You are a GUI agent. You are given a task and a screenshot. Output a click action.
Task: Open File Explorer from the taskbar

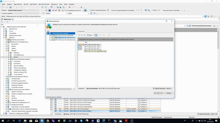click(x=25, y=121)
